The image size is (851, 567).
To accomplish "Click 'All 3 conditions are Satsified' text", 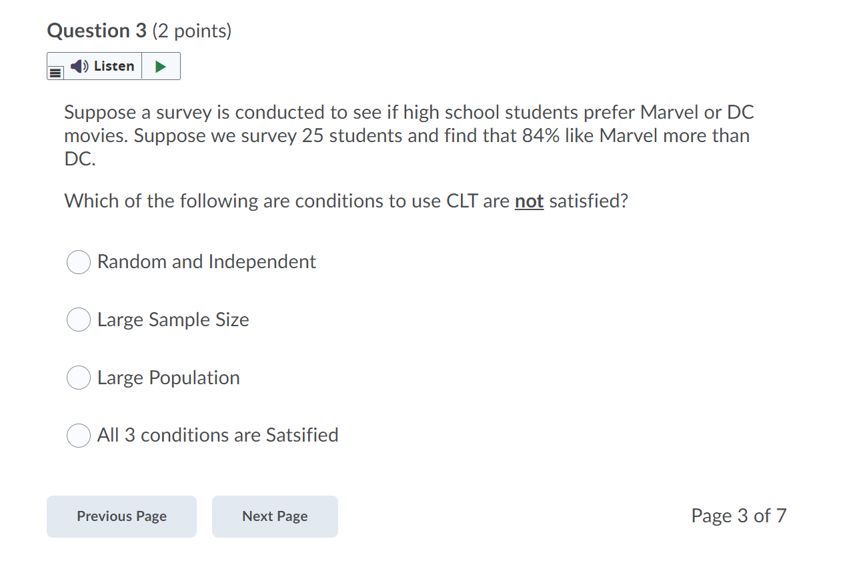I will click(217, 435).
